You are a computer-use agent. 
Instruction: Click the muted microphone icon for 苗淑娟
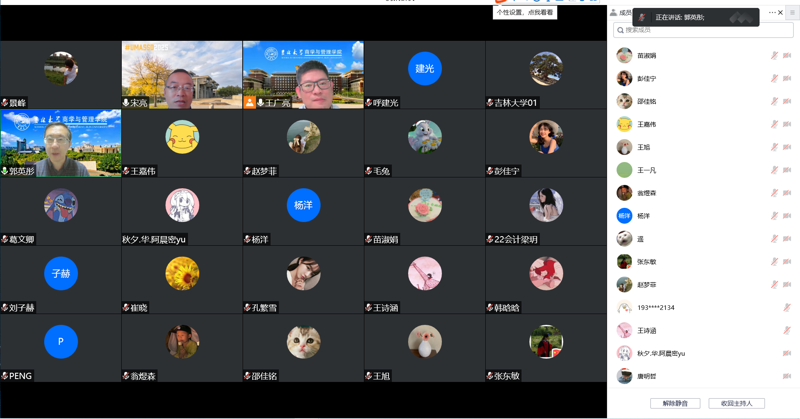tap(774, 55)
